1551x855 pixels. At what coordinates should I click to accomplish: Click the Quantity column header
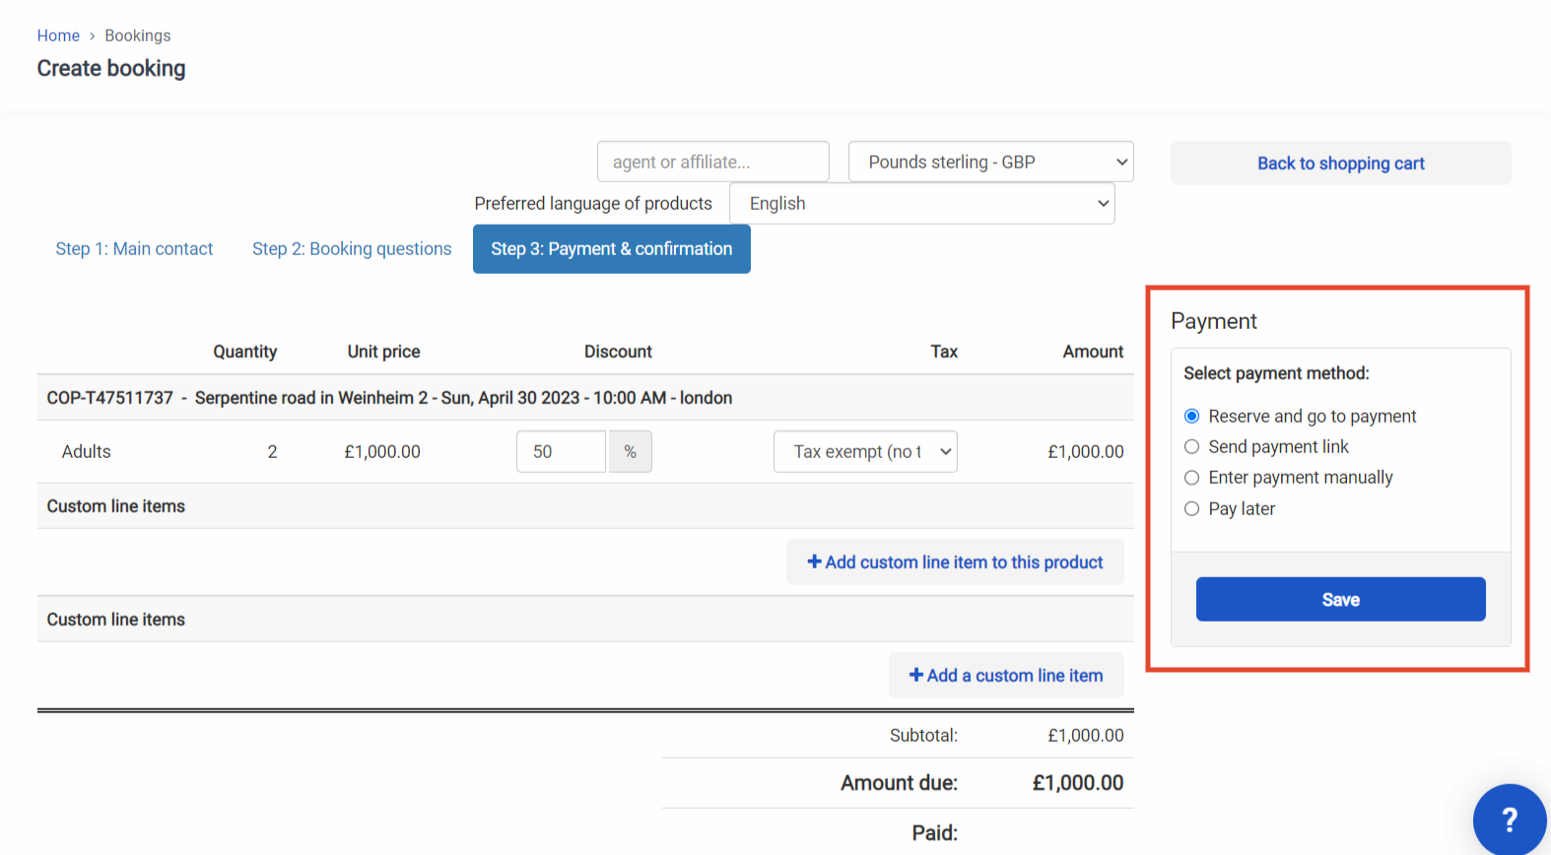pos(245,352)
